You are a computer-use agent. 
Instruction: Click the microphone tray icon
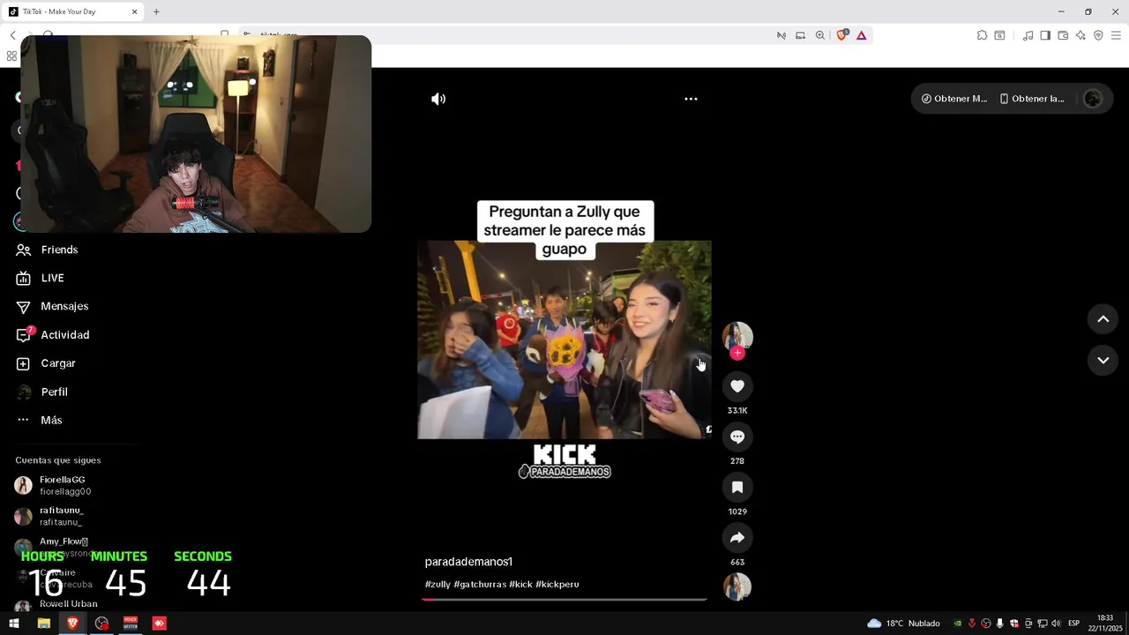pos(1000,624)
